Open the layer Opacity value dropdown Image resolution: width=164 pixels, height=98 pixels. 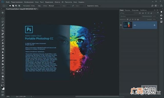tap(156, 16)
